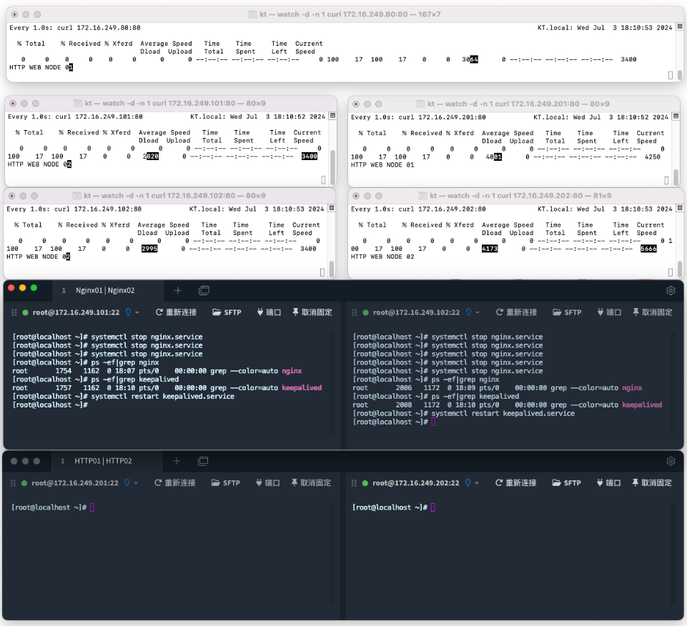Open SFTP for 172.16.249.101 session
Screen dimensions: 687x626
pos(227,312)
